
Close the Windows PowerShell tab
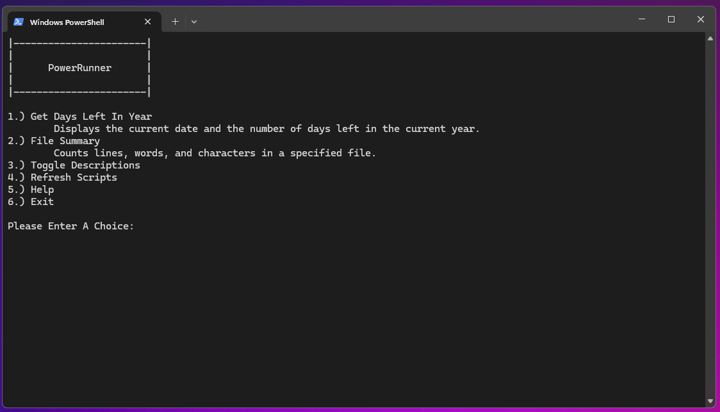(x=147, y=22)
